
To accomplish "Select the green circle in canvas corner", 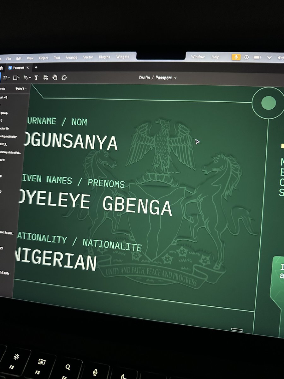I will pos(269,103).
